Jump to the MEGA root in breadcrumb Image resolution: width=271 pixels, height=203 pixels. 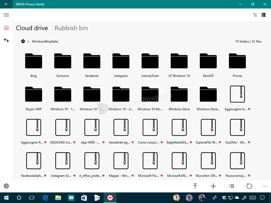point(23,41)
